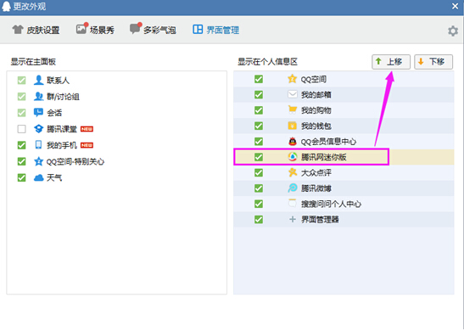464x331 pixels.
Task: Click the 皮肤设置 shirt icon
Action: tap(18, 30)
